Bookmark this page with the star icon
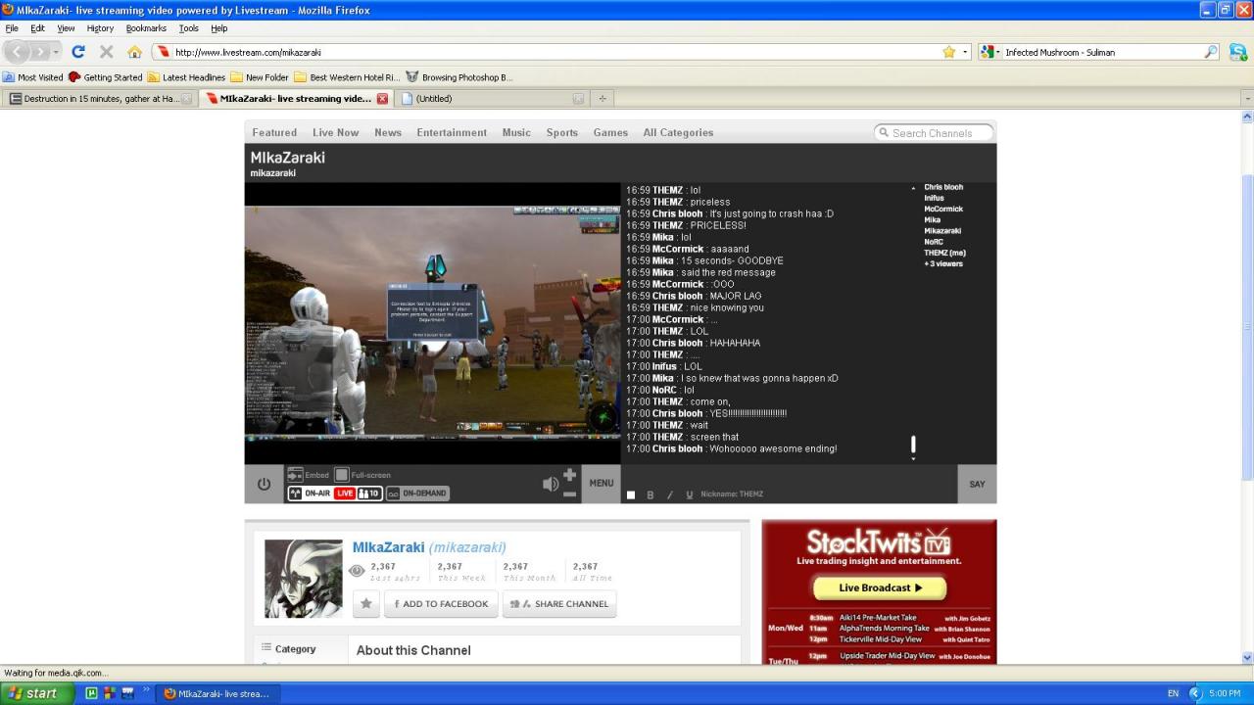 point(948,52)
